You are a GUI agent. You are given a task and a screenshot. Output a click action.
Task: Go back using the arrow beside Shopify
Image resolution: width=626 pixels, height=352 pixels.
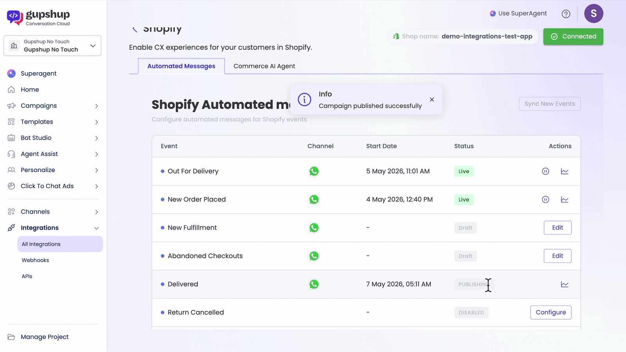[135, 29]
